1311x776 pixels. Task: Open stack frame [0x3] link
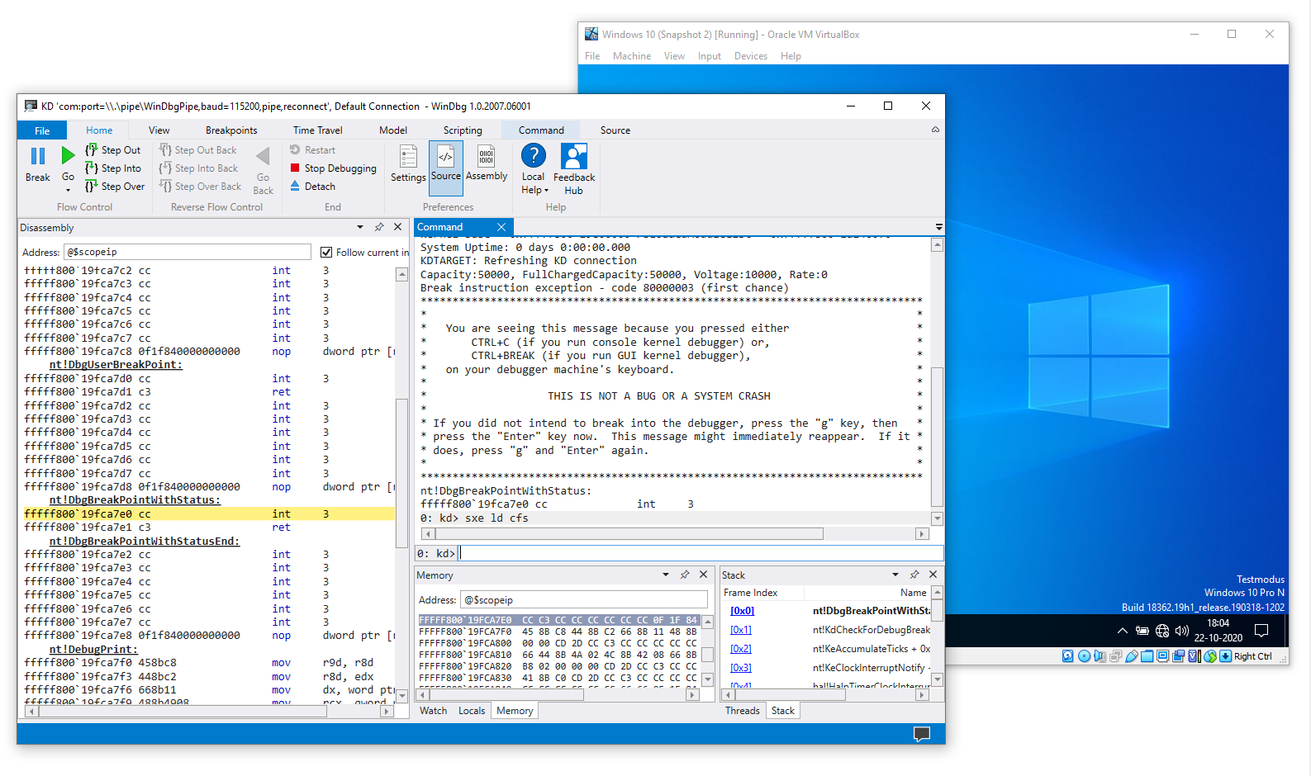tap(741, 668)
